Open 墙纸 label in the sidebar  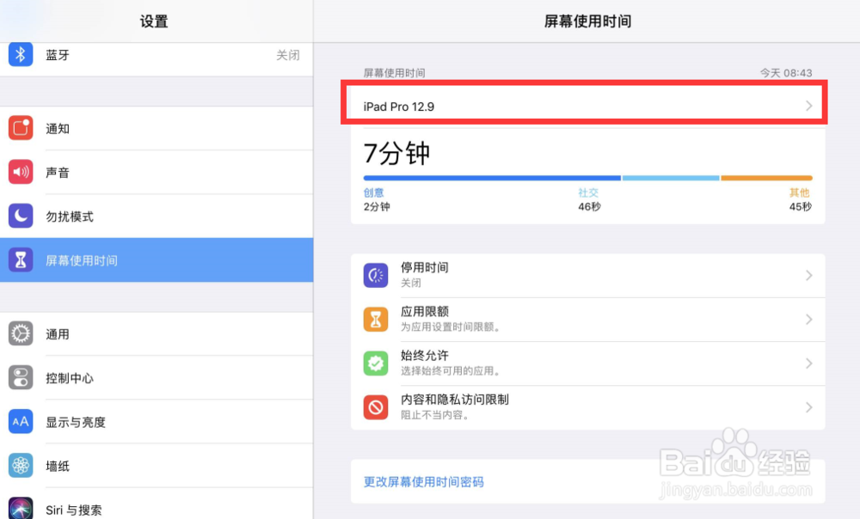[x=57, y=466]
